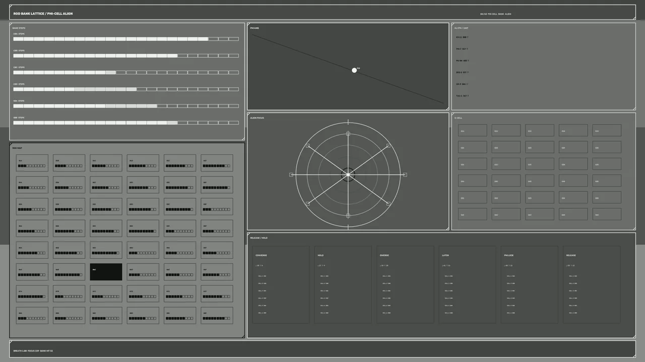
Task: Select rod cell R3C in Rod Map
Action: point(106,207)
